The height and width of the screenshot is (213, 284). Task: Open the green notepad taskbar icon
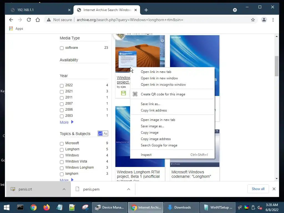pos(72,207)
